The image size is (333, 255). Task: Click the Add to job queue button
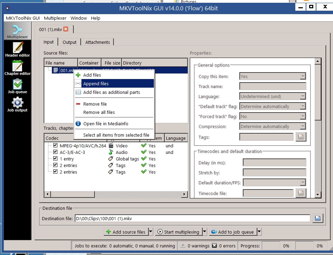pos(233,232)
